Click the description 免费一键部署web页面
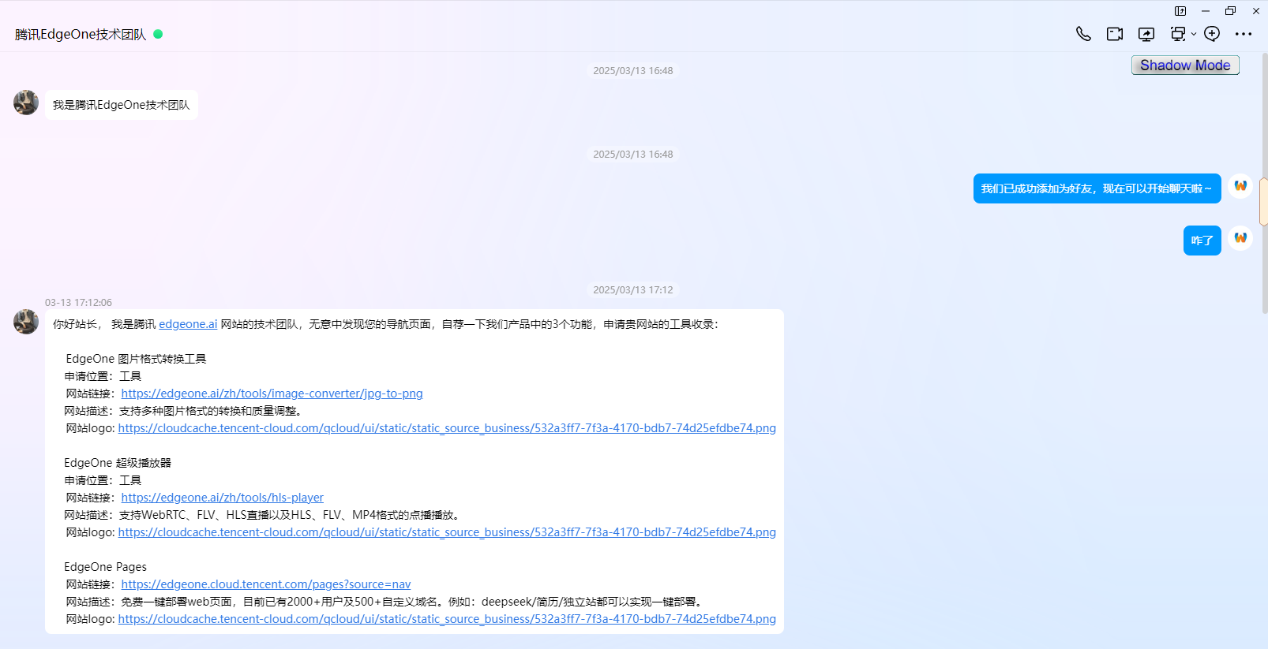The width and height of the screenshot is (1268, 649). pyautogui.click(x=386, y=602)
